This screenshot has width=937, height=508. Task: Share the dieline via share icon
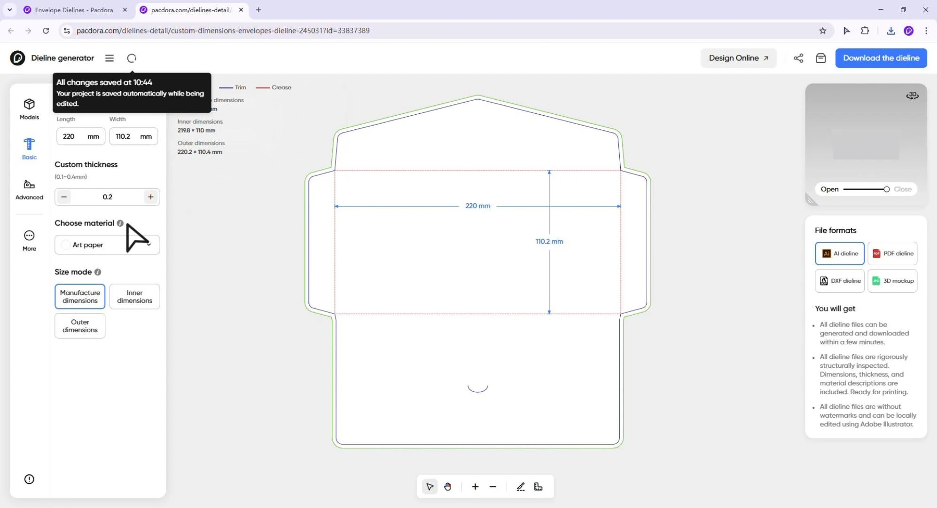click(x=798, y=58)
